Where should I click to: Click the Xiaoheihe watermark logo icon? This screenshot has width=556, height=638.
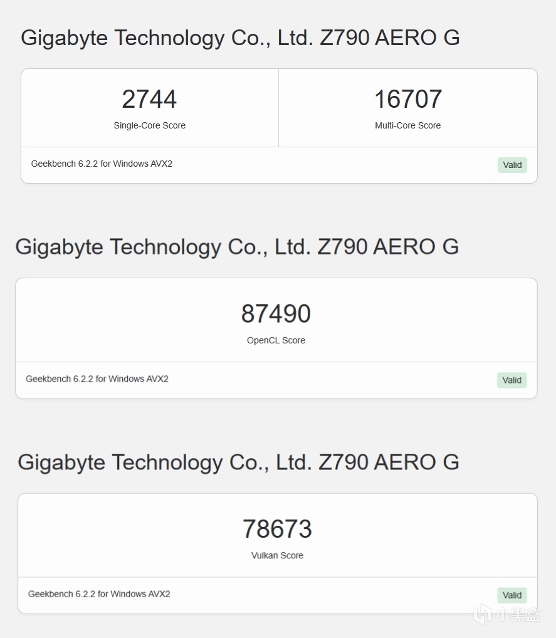[x=482, y=614]
